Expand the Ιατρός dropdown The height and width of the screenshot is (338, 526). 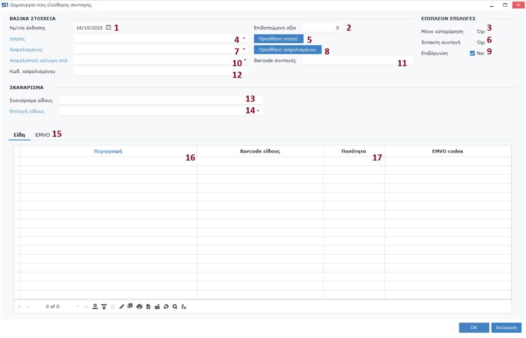point(243,39)
